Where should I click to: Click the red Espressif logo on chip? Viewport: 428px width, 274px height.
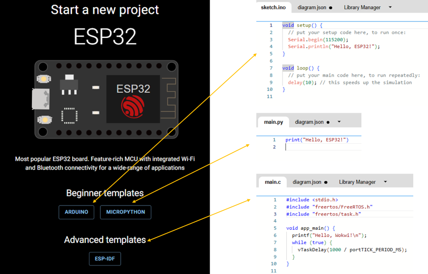[133, 107]
